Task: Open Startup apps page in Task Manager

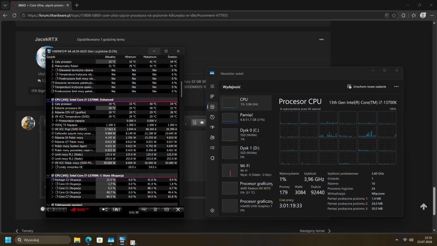Action: (x=212, y=127)
